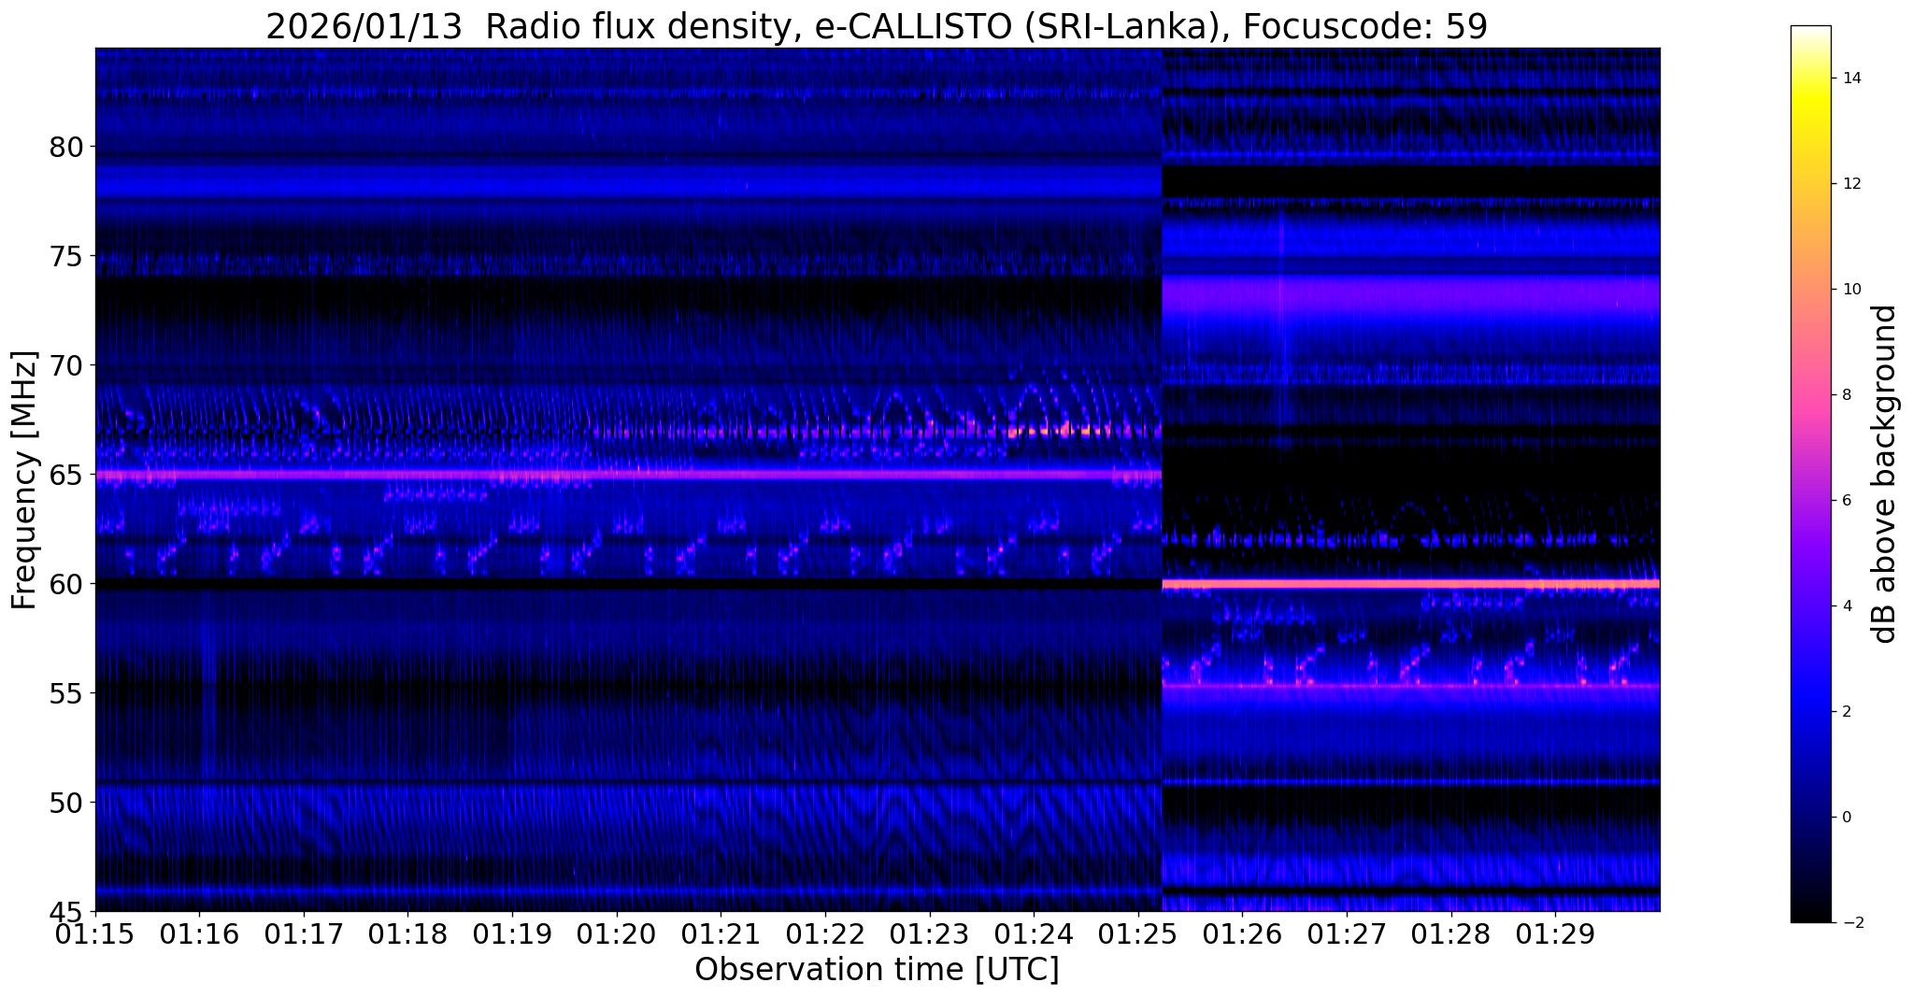This screenshot has height=997, width=1913.
Task: Click the 01:28 time tick label
Action: point(1451,935)
